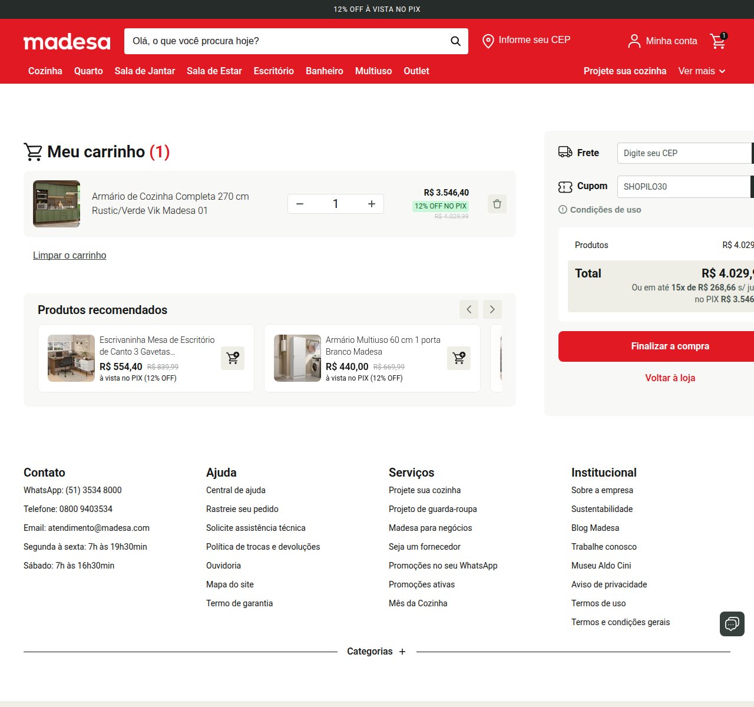Open Mapa do site link
The height and width of the screenshot is (707, 754).
pyautogui.click(x=230, y=584)
